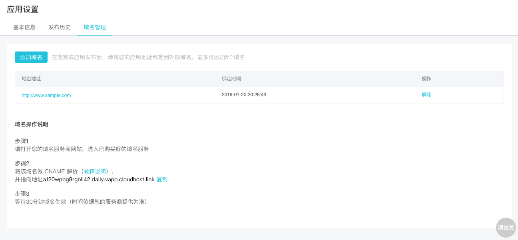Click the 步骤2 label
The width and height of the screenshot is (518, 240).
pyautogui.click(x=22, y=163)
